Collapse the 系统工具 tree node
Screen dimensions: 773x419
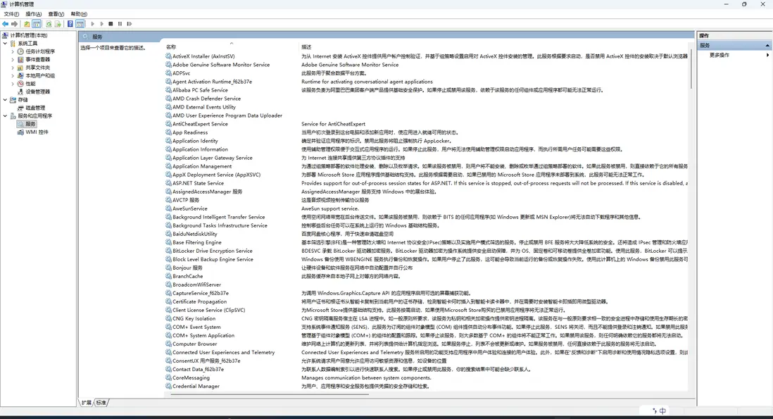click(5, 44)
